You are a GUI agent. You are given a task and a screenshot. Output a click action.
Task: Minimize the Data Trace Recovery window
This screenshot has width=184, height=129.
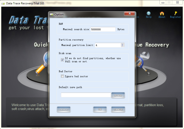pyautogui.click(x=163, y=2)
